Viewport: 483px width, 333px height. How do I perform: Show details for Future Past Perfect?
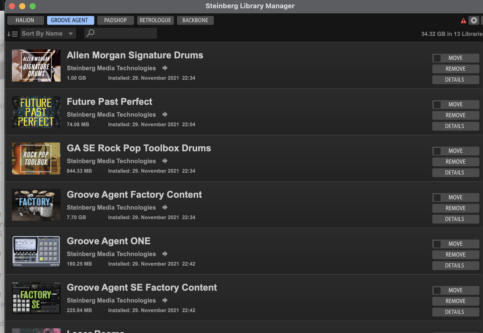(x=456, y=126)
